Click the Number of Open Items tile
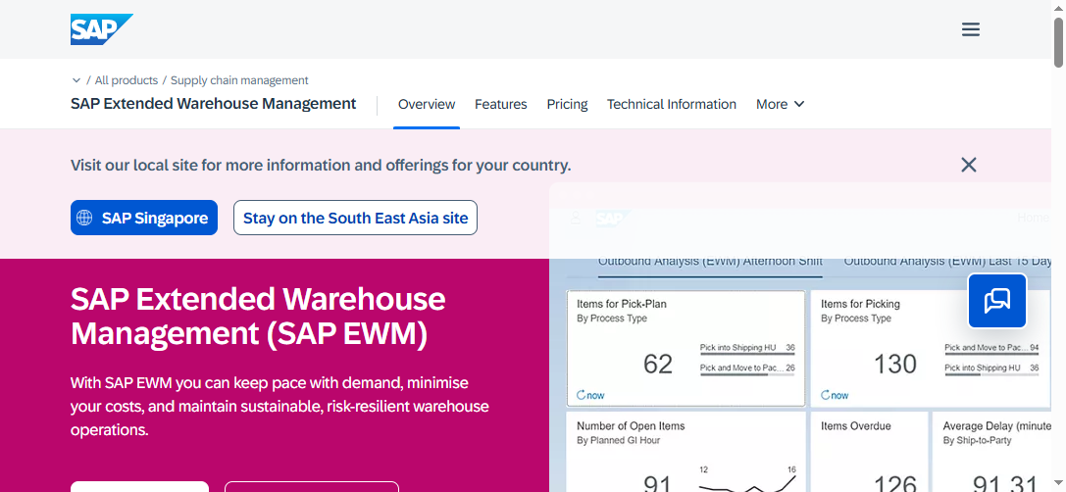The image size is (1066, 492). pos(685,451)
